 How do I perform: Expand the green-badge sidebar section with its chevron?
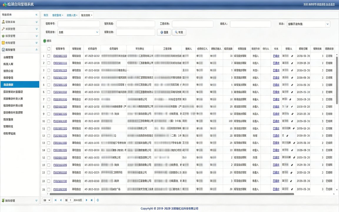pos(36,36)
